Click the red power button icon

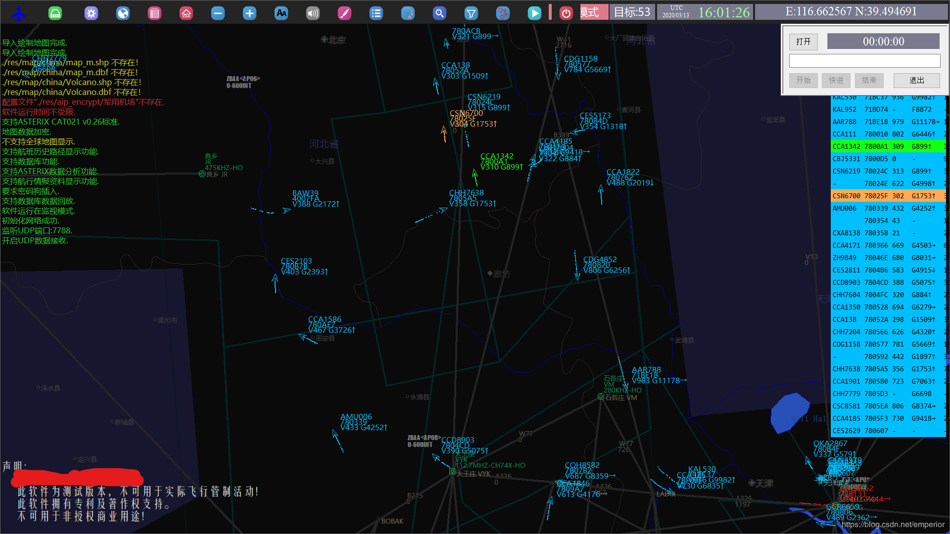coord(566,13)
